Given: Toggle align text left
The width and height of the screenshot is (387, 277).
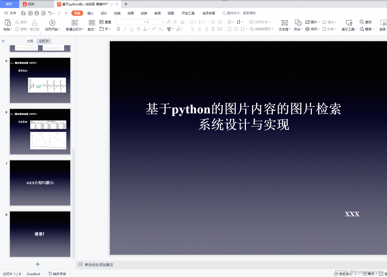Looking at the screenshot, I should click(x=193, y=29).
